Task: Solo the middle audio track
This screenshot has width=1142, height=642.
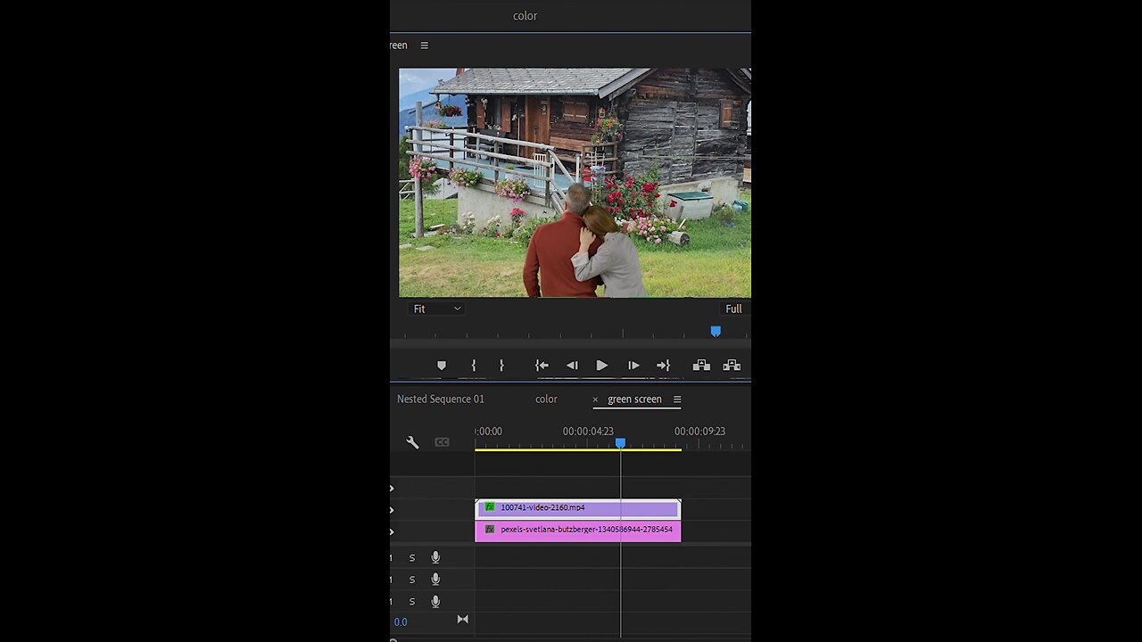Action: pos(412,580)
